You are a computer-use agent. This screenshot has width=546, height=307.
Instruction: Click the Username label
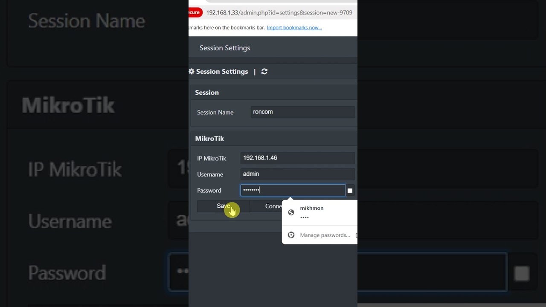pos(210,174)
